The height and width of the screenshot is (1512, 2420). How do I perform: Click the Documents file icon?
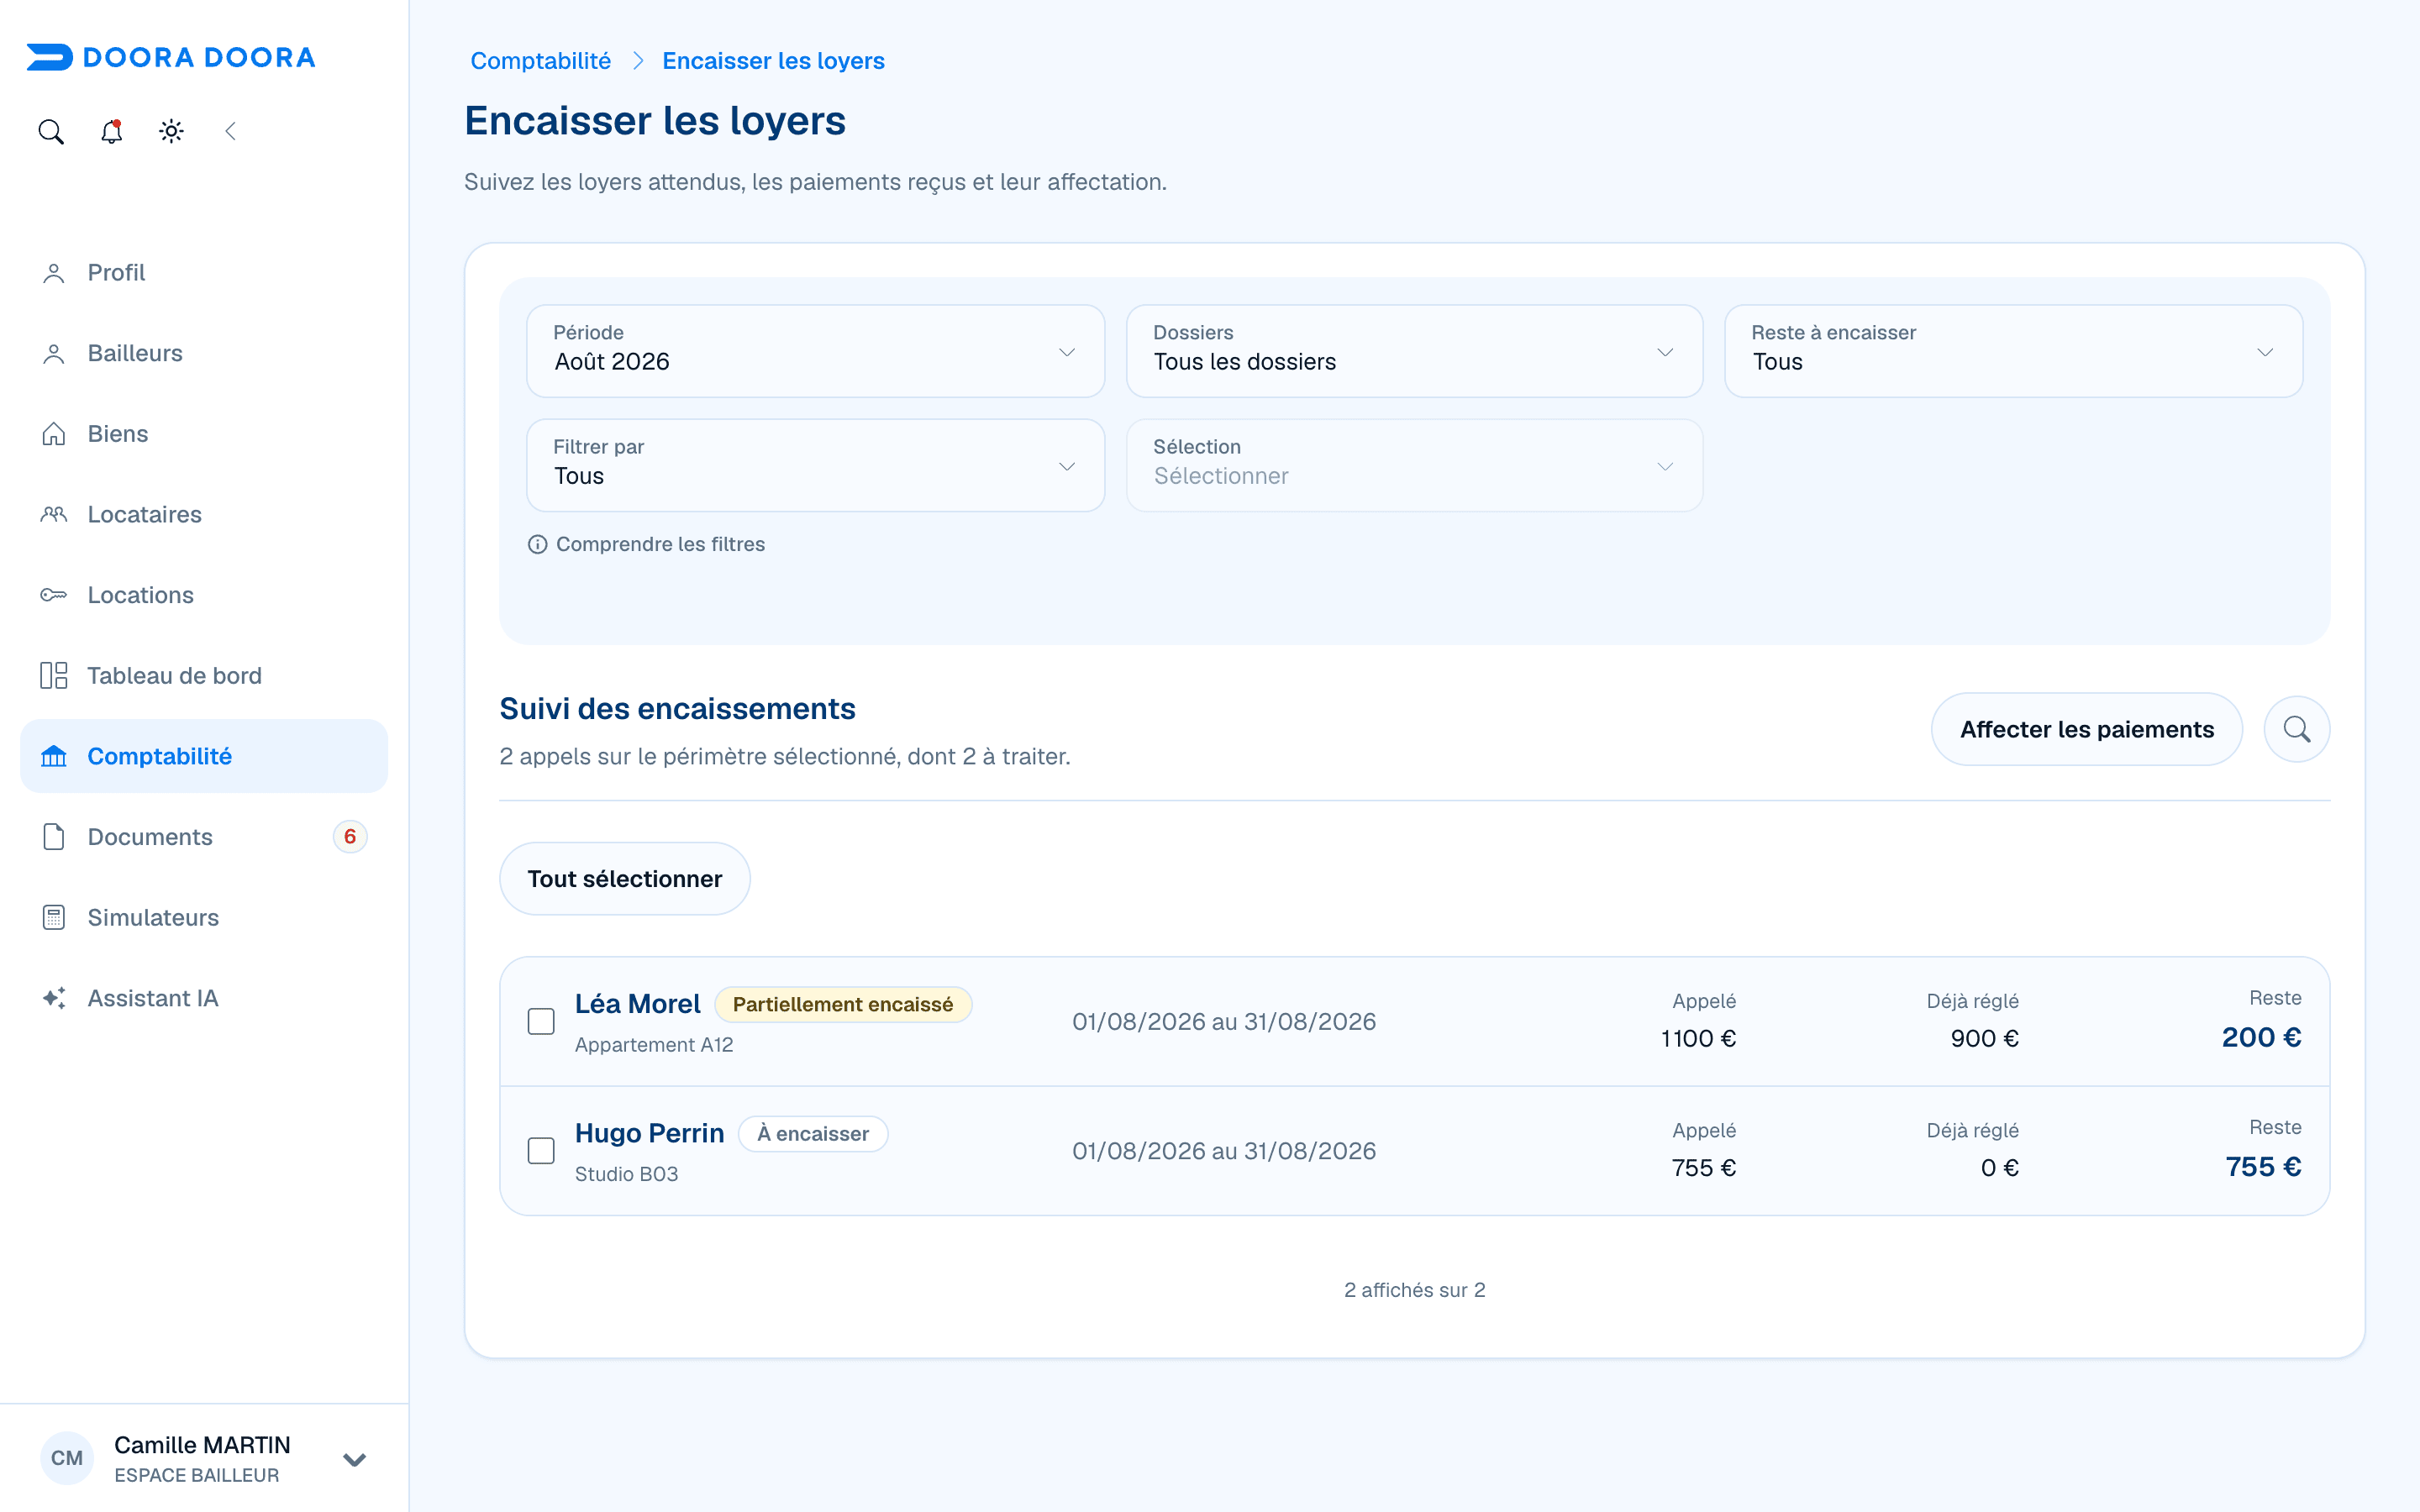click(x=54, y=837)
